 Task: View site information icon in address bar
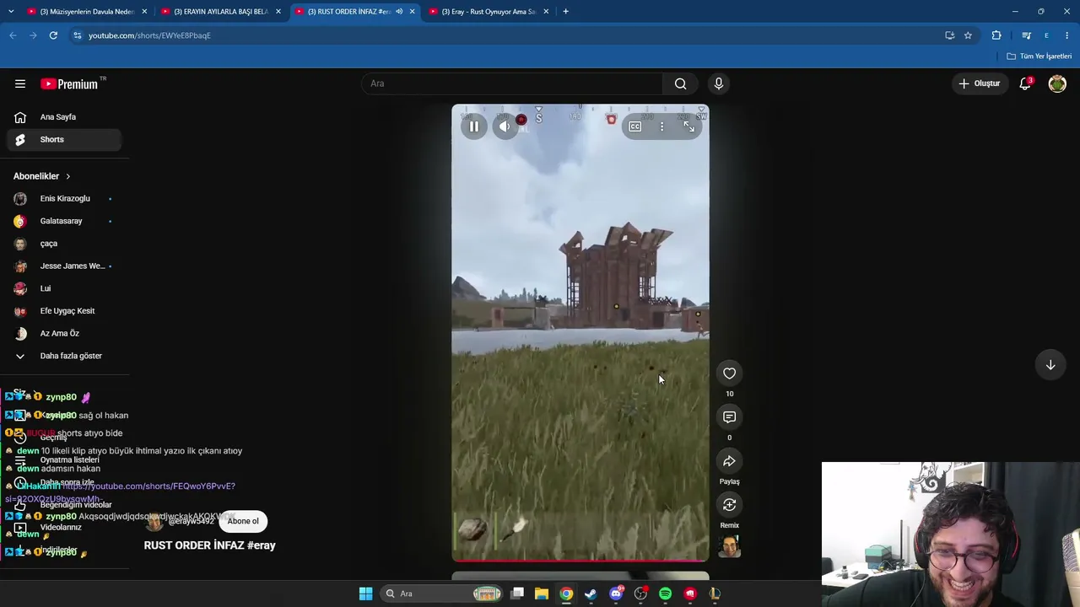pos(77,35)
